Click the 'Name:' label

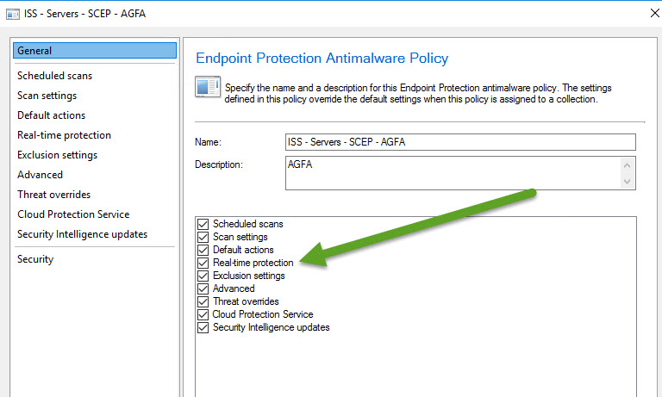coord(208,142)
